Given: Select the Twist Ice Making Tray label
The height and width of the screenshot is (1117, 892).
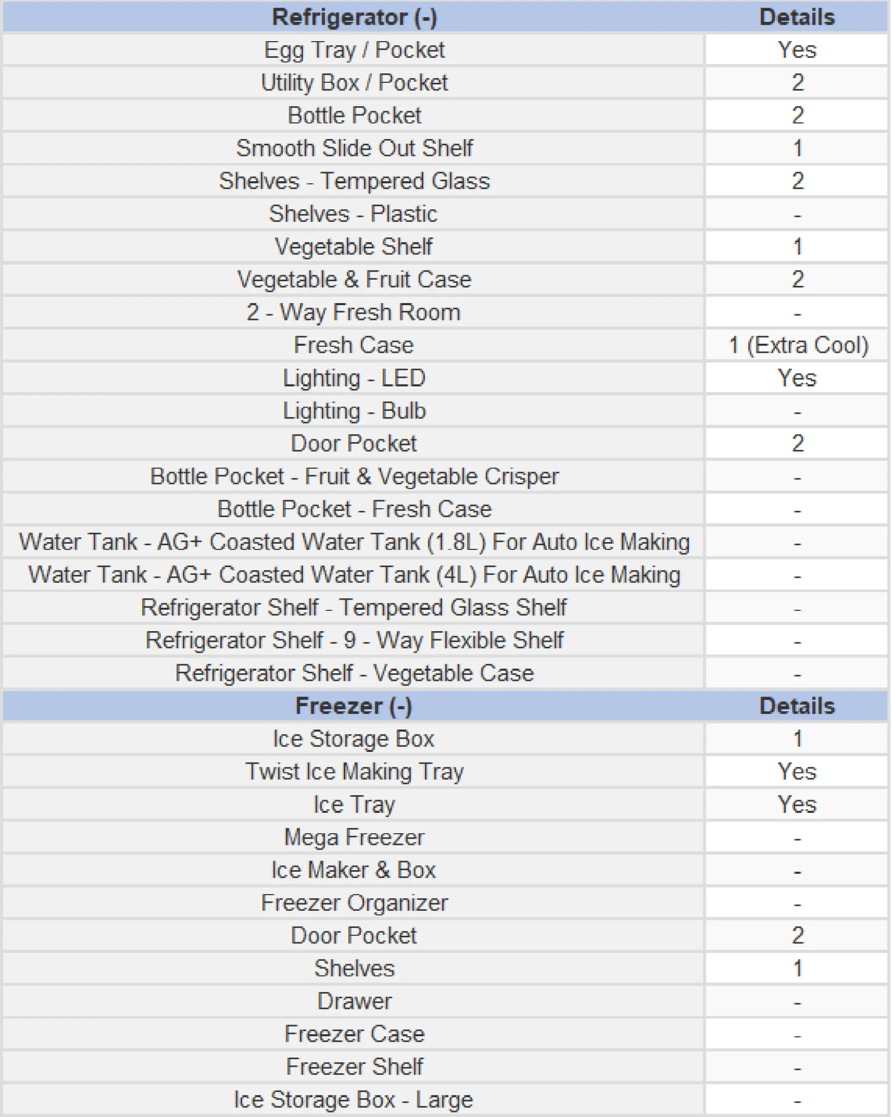Looking at the screenshot, I should pyautogui.click(x=354, y=772).
